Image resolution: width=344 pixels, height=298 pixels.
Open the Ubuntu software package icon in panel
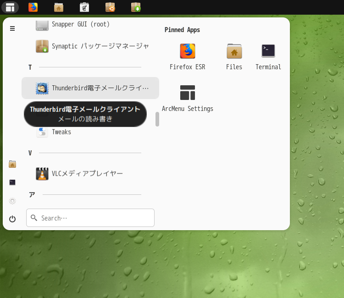(x=110, y=7)
